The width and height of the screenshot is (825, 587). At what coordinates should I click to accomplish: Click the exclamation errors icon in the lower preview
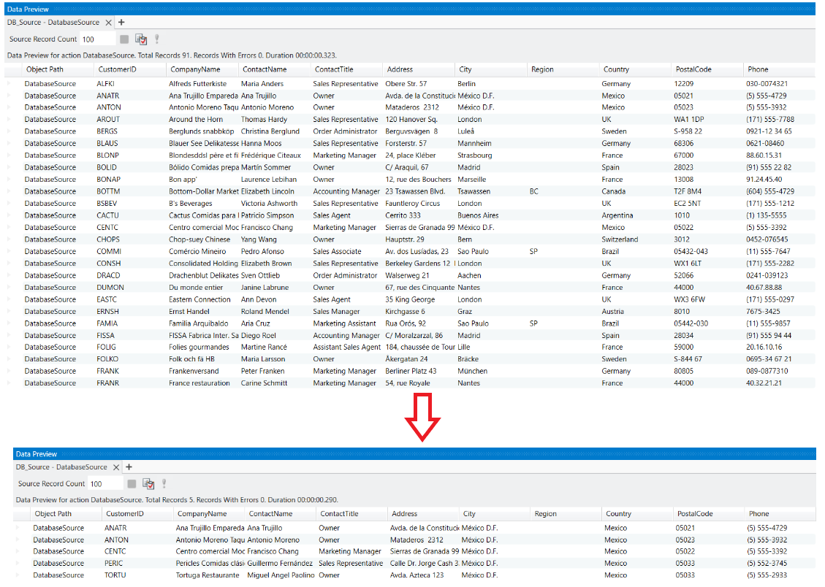(164, 483)
